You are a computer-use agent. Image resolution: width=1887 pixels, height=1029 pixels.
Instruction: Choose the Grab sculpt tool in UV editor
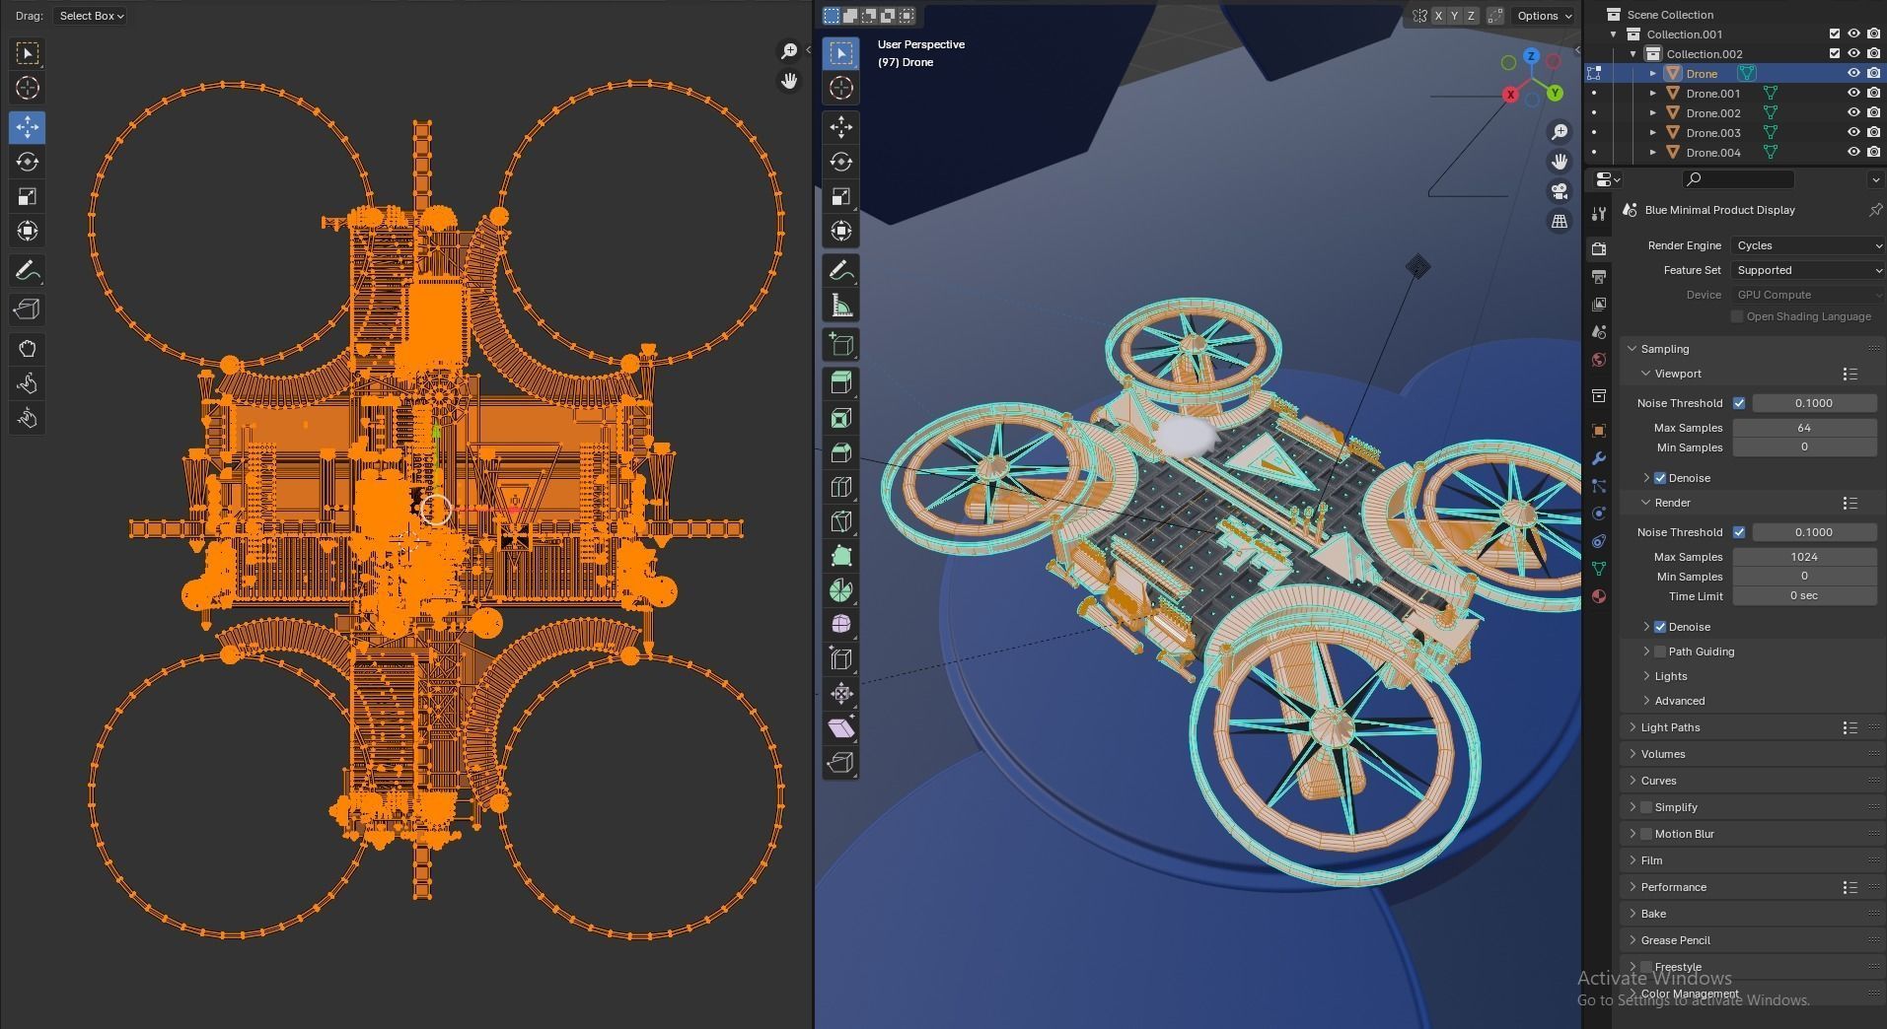coord(27,349)
